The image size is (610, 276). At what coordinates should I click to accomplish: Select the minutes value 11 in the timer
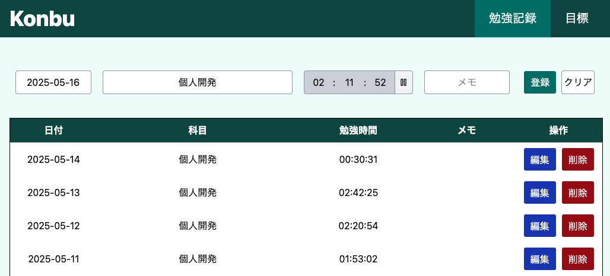click(x=350, y=82)
